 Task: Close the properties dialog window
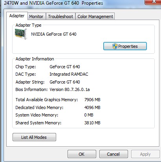tap(154, 2)
